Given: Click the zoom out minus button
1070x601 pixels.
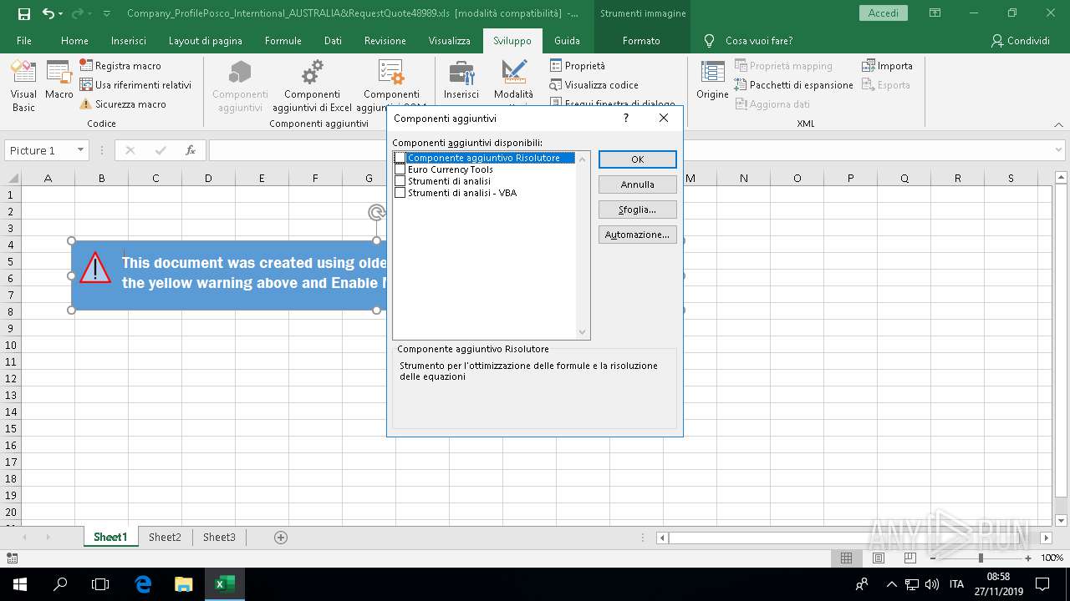Looking at the screenshot, I should coord(934,558).
